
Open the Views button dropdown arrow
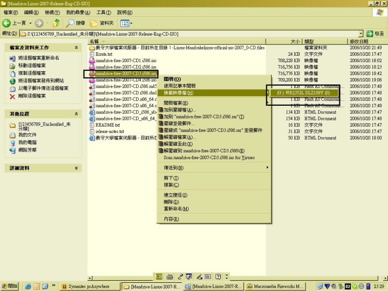[x=131, y=23]
